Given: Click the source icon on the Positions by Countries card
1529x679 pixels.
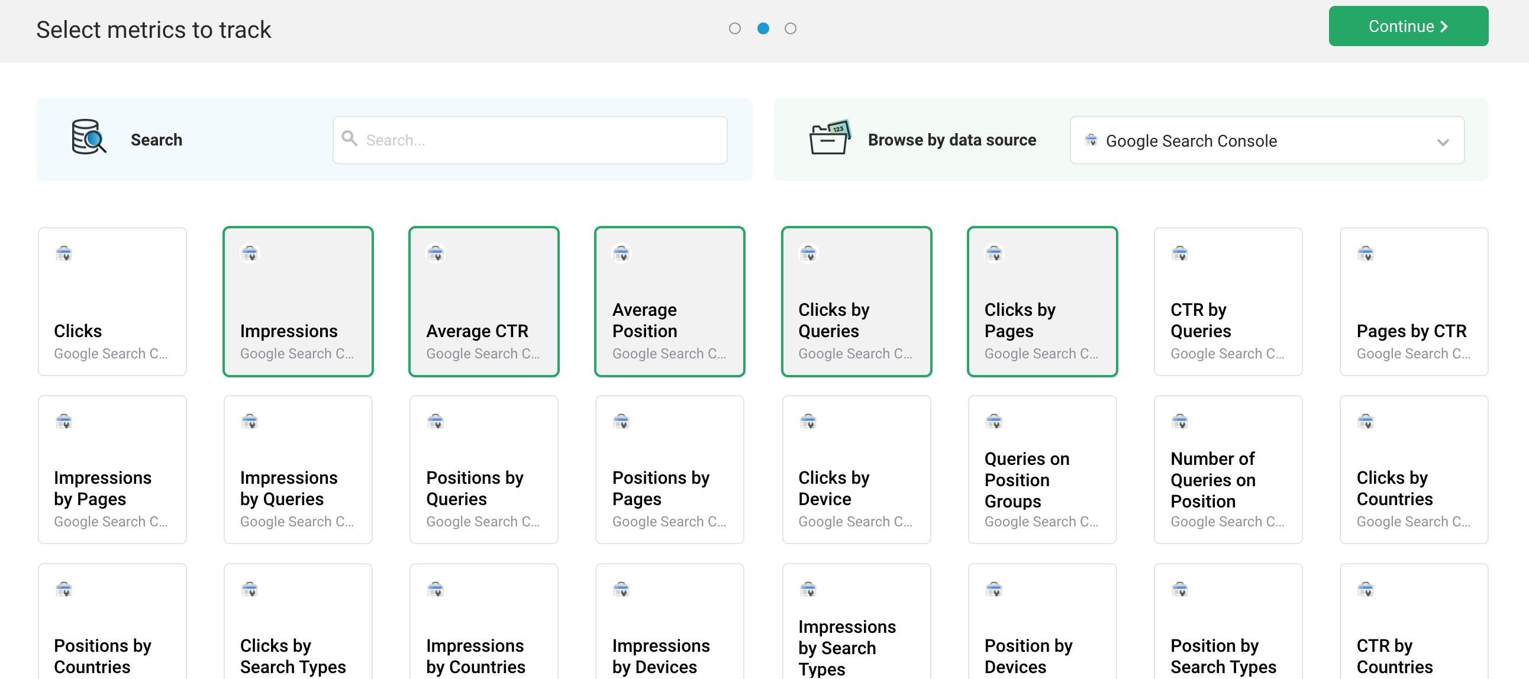Looking at the screenshot, I should pos(64,589).
